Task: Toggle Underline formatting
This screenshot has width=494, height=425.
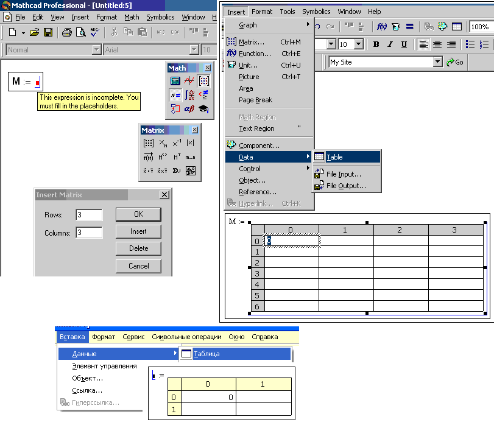Action: click(404, 44)
